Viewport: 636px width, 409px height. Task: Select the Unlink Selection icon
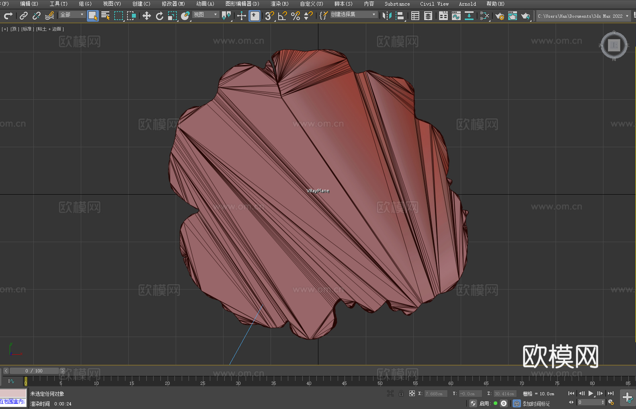click(37, 16)
